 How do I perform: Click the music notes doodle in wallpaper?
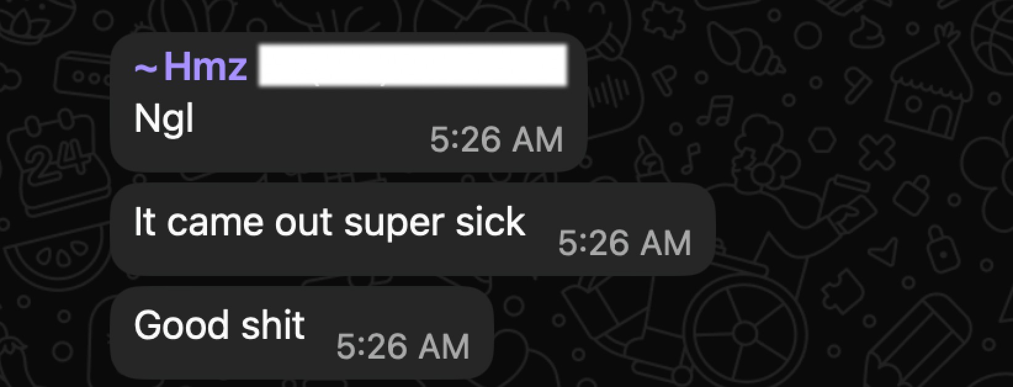(x=714, y=112)
